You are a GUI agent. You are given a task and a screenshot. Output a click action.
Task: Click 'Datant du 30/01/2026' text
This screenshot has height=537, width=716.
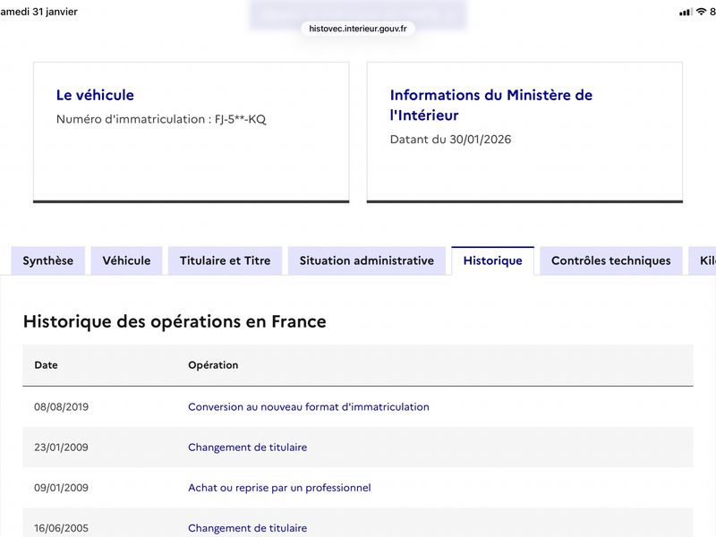coord(450,140)
